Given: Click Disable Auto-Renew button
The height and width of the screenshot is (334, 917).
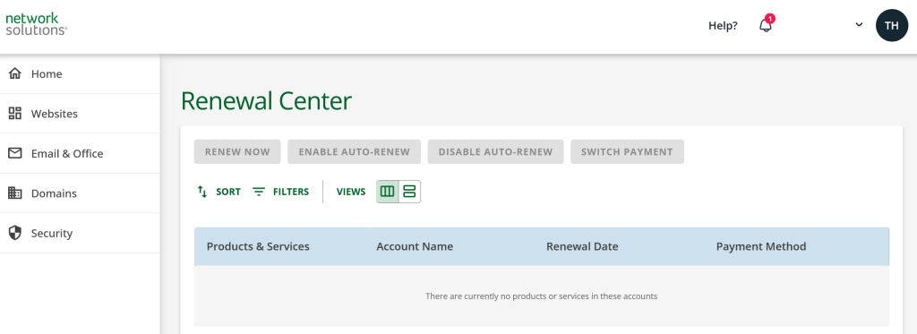Looking at the screenshot, I should [x=496, y=151].
